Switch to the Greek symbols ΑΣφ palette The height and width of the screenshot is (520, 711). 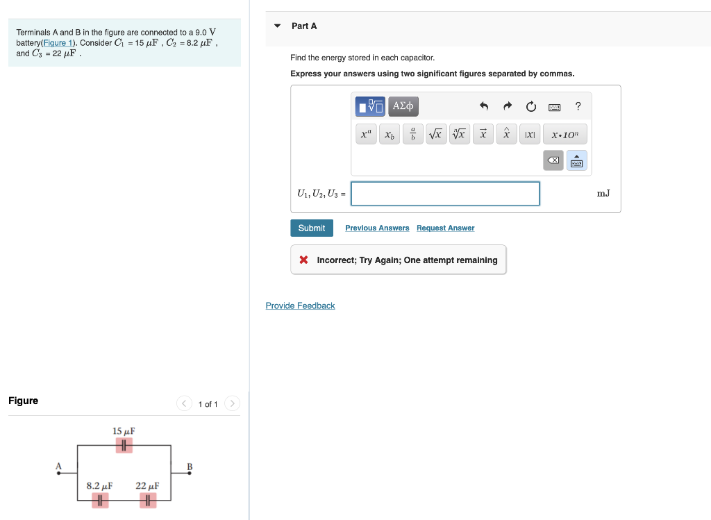tap(404, 106)
